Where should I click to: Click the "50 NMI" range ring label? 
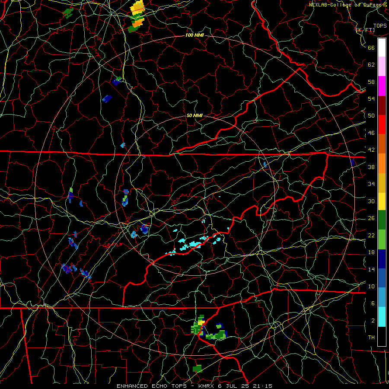pyautogui.click(x=194, y=115)
